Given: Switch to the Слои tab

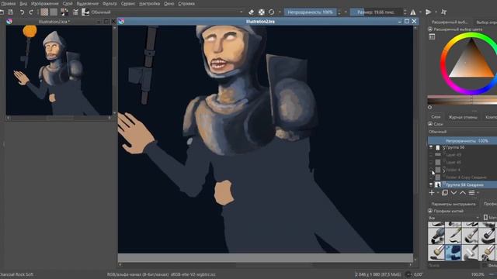Looking at the screenshot, I should tap(436, 117).
